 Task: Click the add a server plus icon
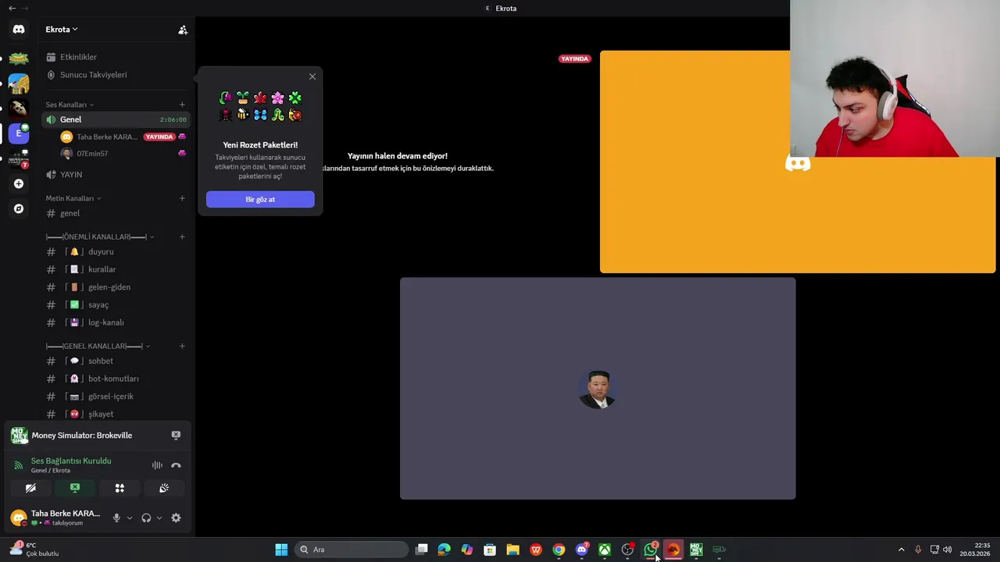pos(19,183)
